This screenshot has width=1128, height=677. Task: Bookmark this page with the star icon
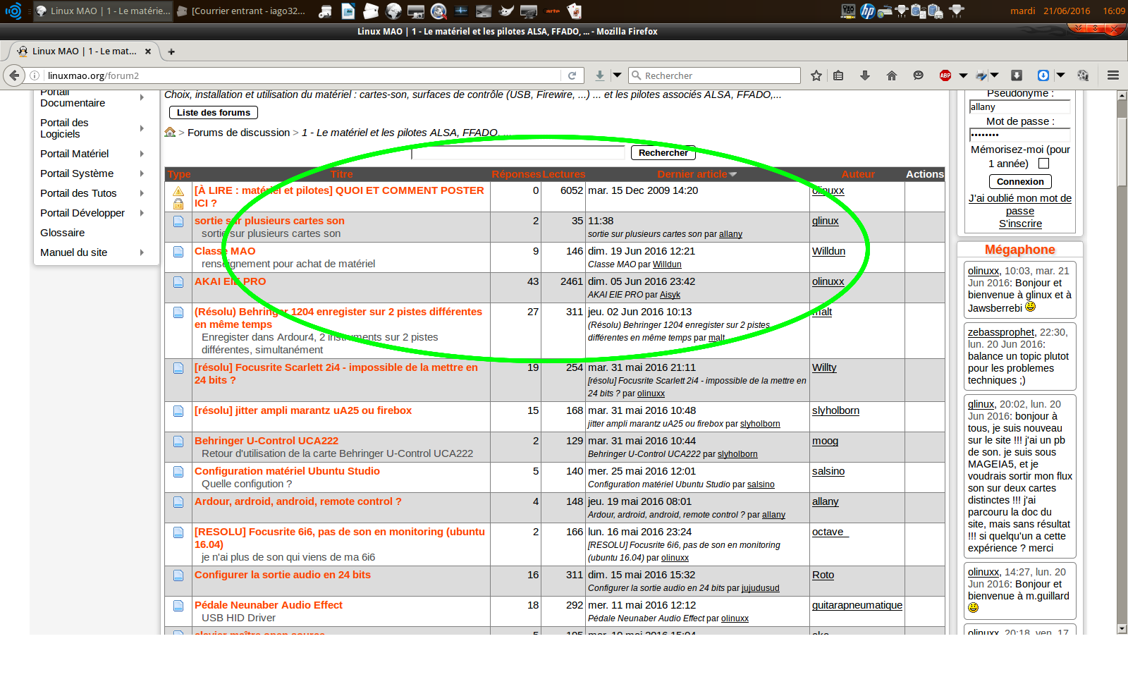(816, 75)
